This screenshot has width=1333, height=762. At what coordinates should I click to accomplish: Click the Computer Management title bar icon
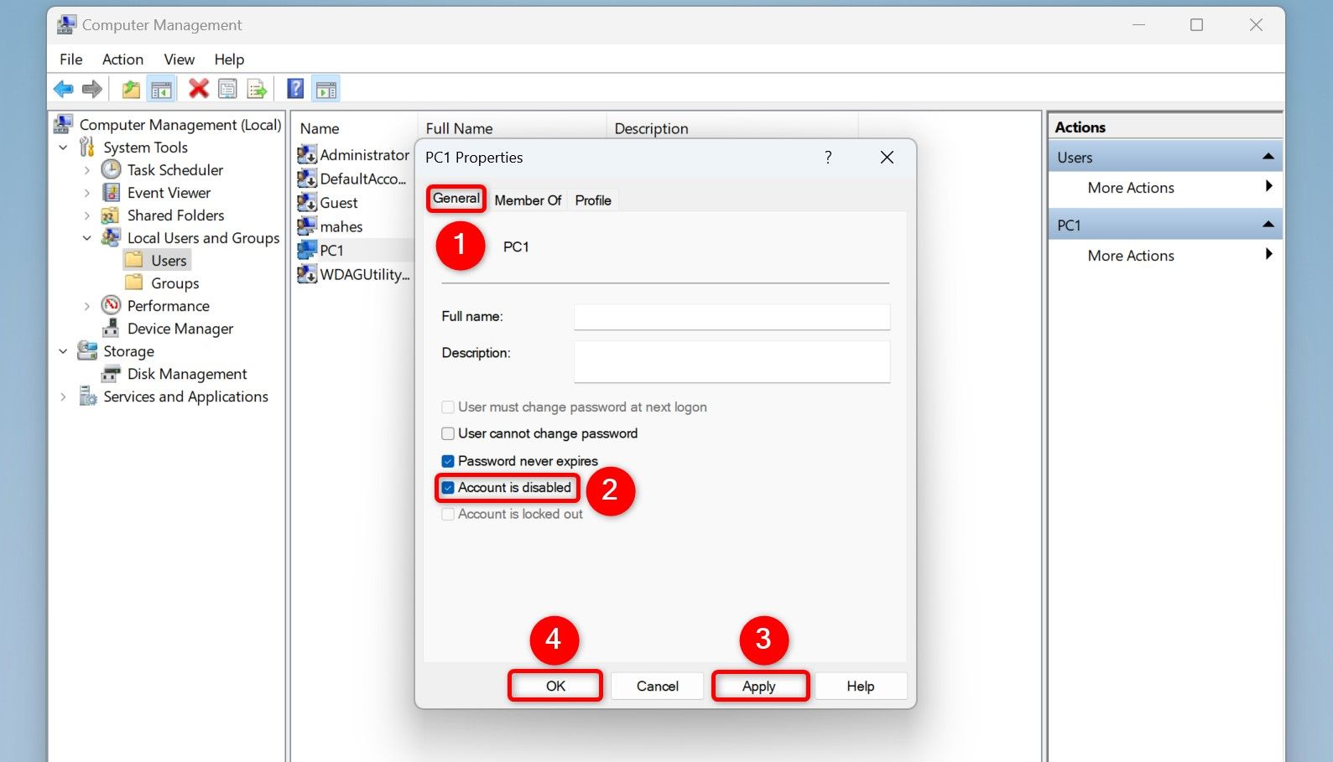[66, 25]
